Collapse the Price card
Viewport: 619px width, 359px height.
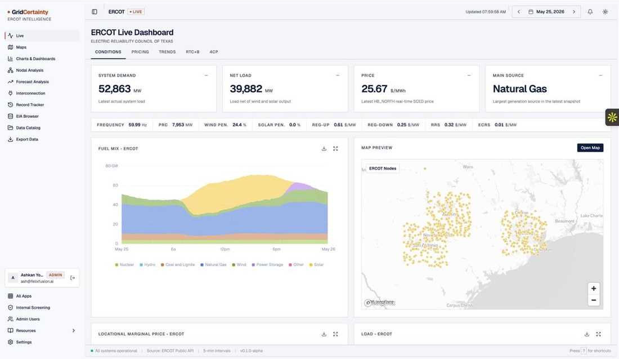(469, 75)
